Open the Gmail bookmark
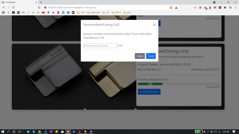Viewport: 239px width, 134px height. pyautogui.click(x=23, y=12)
